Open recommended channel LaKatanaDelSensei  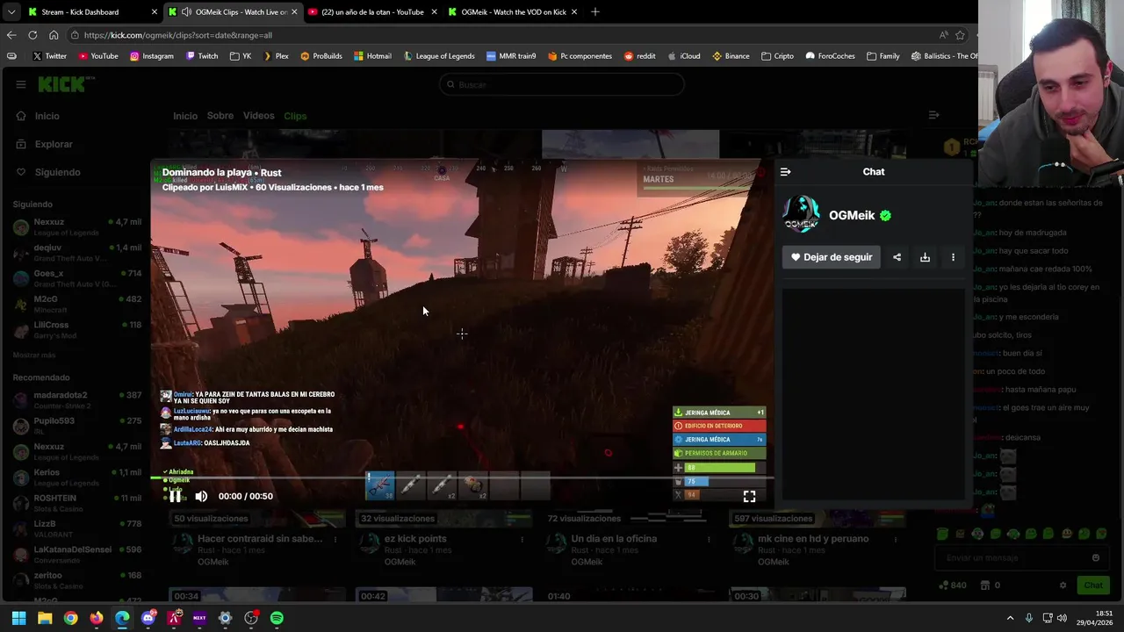[76, 555]
